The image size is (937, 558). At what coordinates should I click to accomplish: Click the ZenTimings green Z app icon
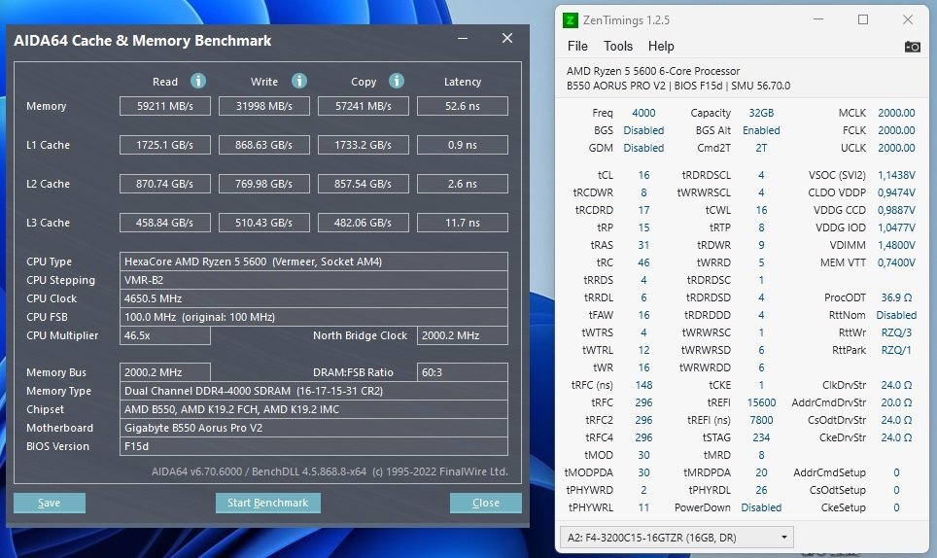[x=571, y=20]
